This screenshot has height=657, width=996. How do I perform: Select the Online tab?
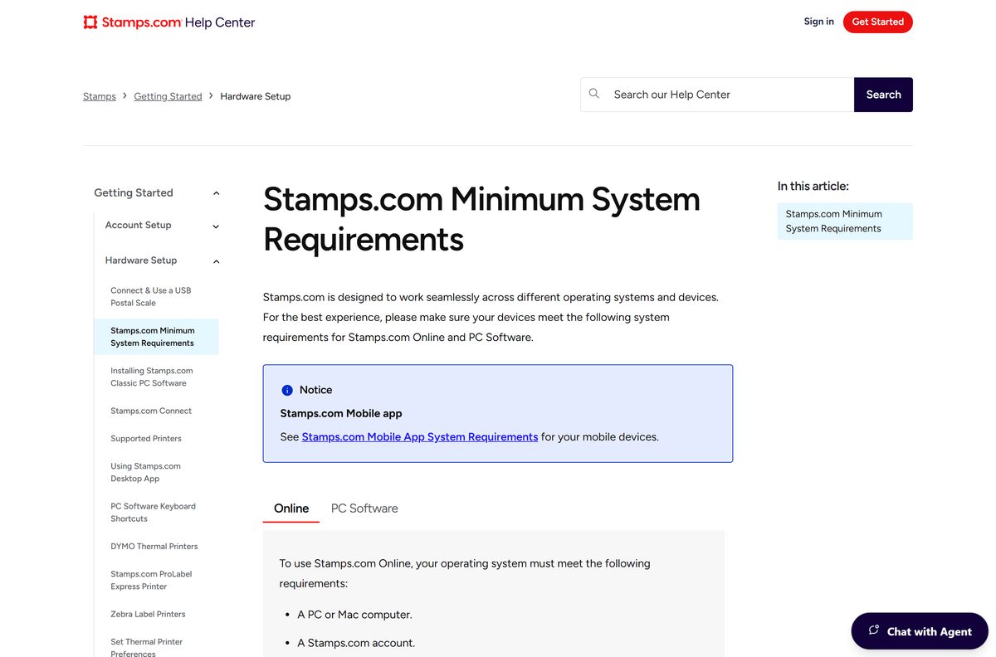[291, 509]
